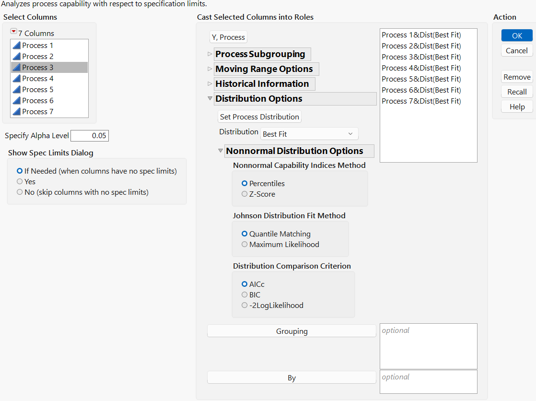Click Set Process Distribution

point(259,117)
